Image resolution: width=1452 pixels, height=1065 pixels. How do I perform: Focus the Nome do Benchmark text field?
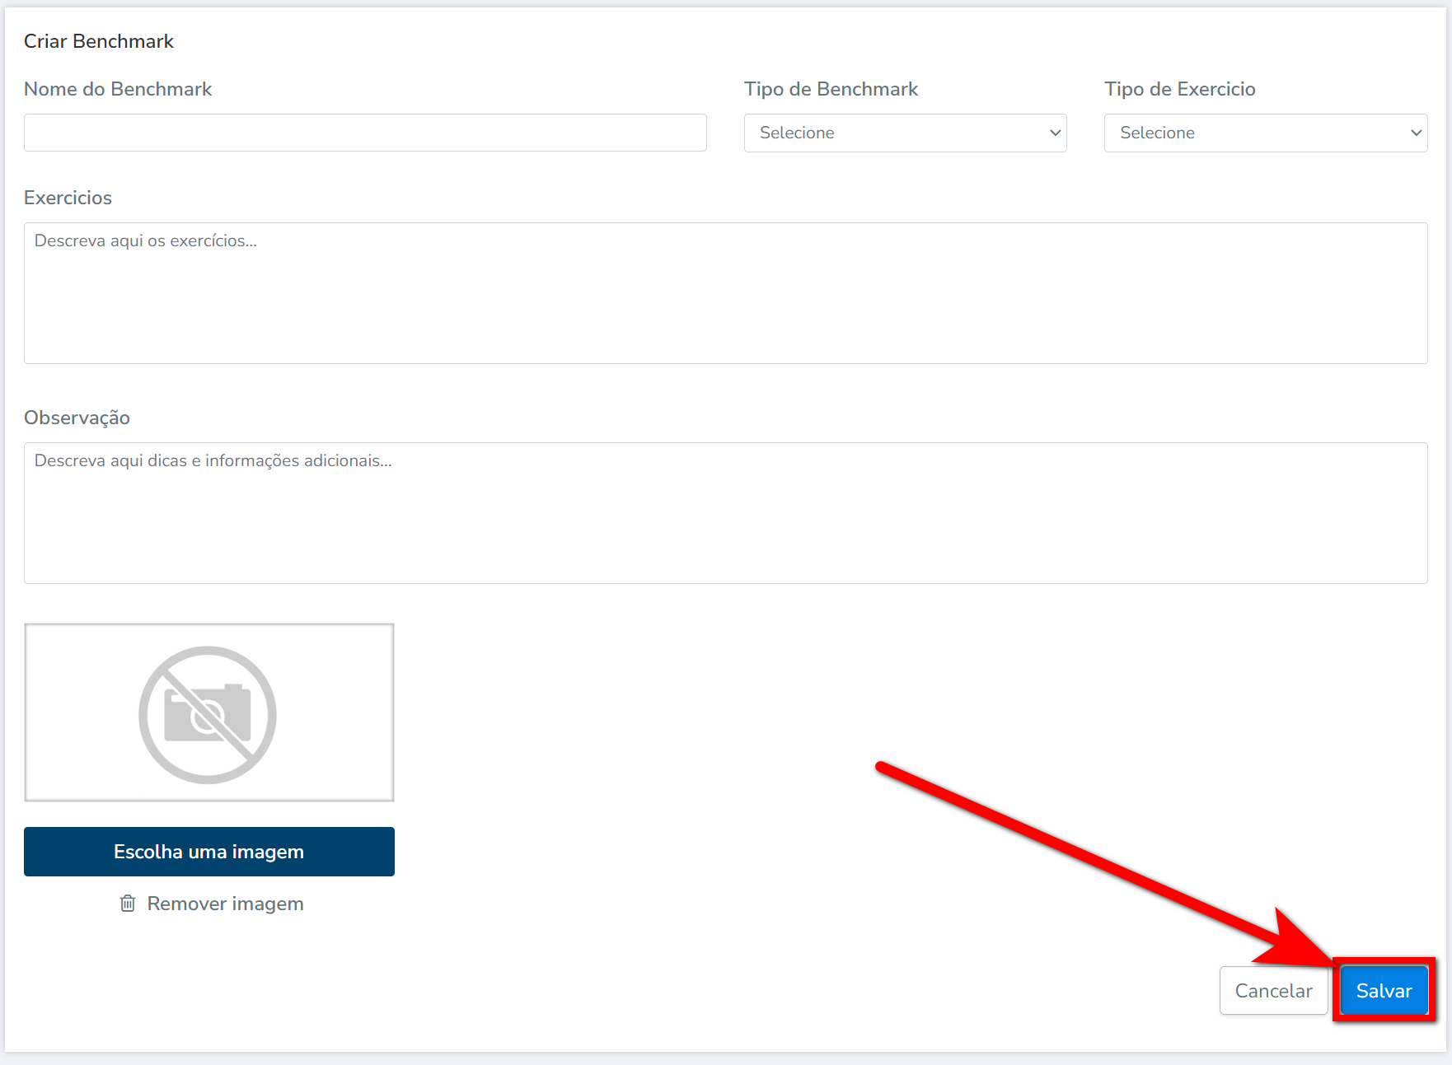pos(365,133)
